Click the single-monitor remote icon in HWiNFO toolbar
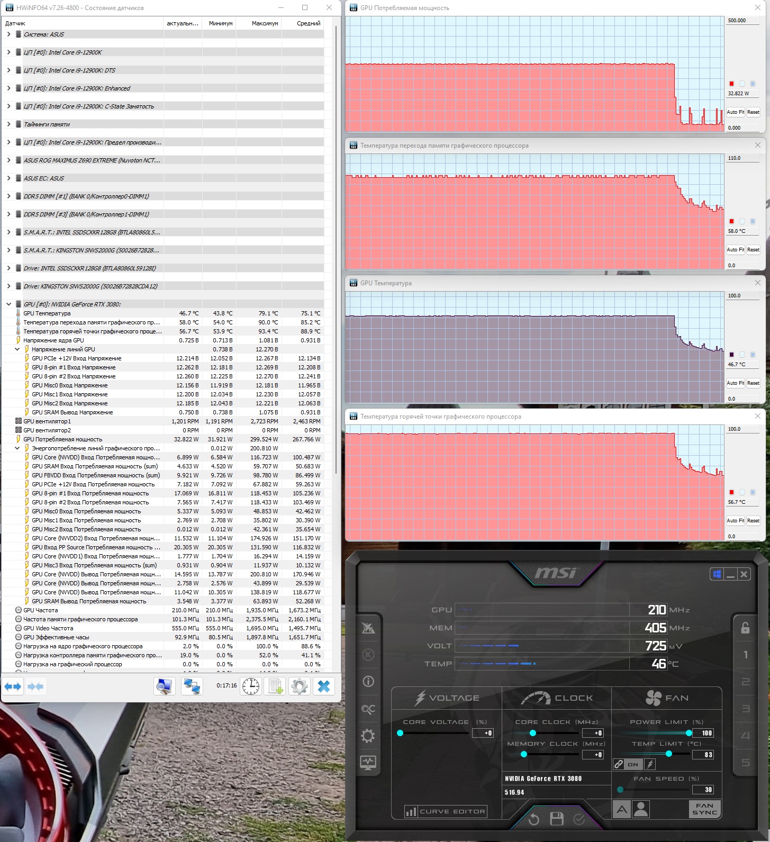 pos(165,686)
